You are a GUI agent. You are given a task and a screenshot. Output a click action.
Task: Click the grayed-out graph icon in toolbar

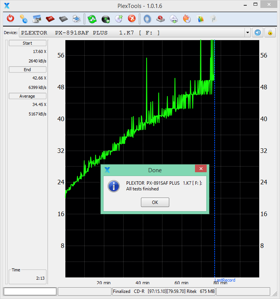(213, 19)
